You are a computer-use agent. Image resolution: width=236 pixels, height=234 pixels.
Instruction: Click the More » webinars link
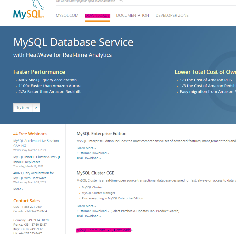pyautogui.click(x=18, y=189)
